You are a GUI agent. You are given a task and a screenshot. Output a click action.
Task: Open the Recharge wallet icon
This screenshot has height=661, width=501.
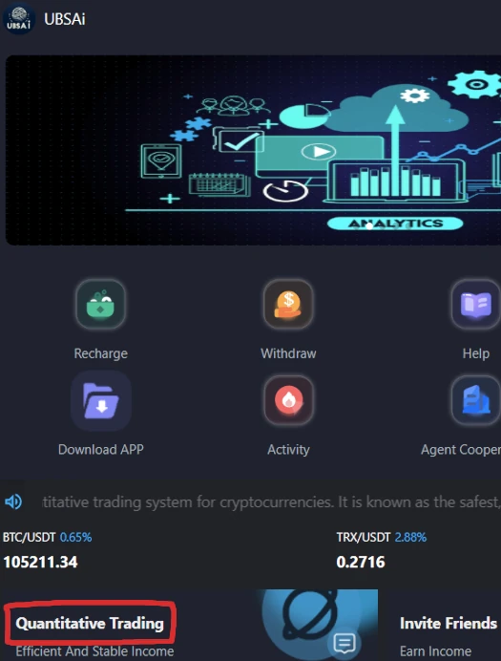pos(100,305)
